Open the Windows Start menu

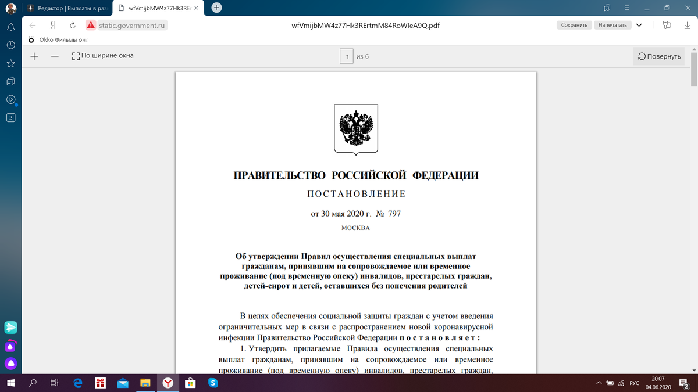pyautogui.click(x=10, y=383)
